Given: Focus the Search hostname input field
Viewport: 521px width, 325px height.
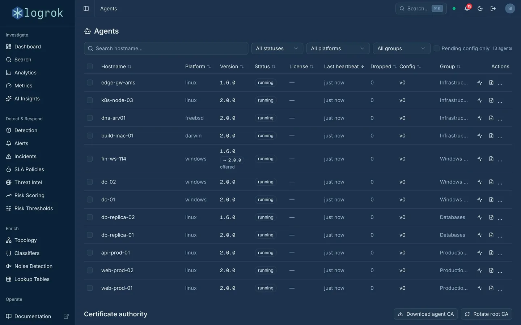Looking at the screenshot, I should 166,48.
